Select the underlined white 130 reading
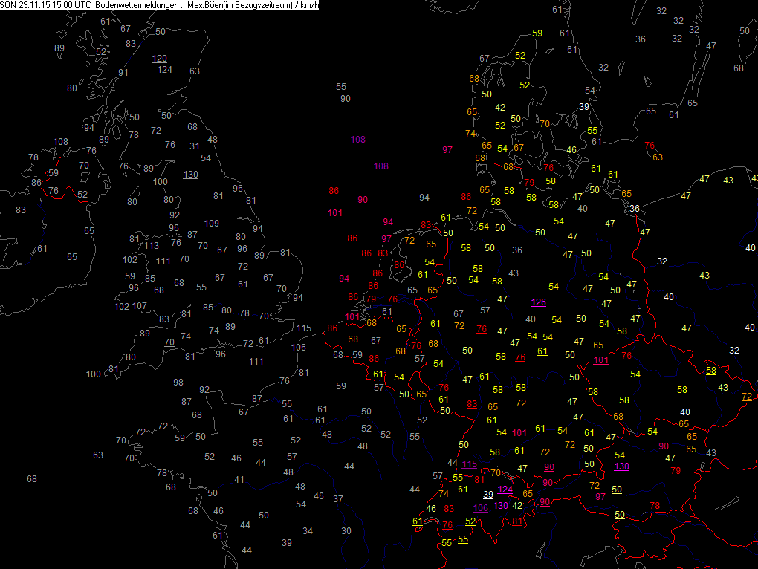The width and height of the screenshot is (758, 569). coord(190,175)
